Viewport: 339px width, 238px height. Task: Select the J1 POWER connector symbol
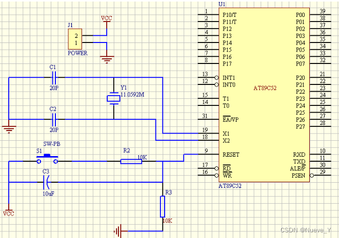75,39
